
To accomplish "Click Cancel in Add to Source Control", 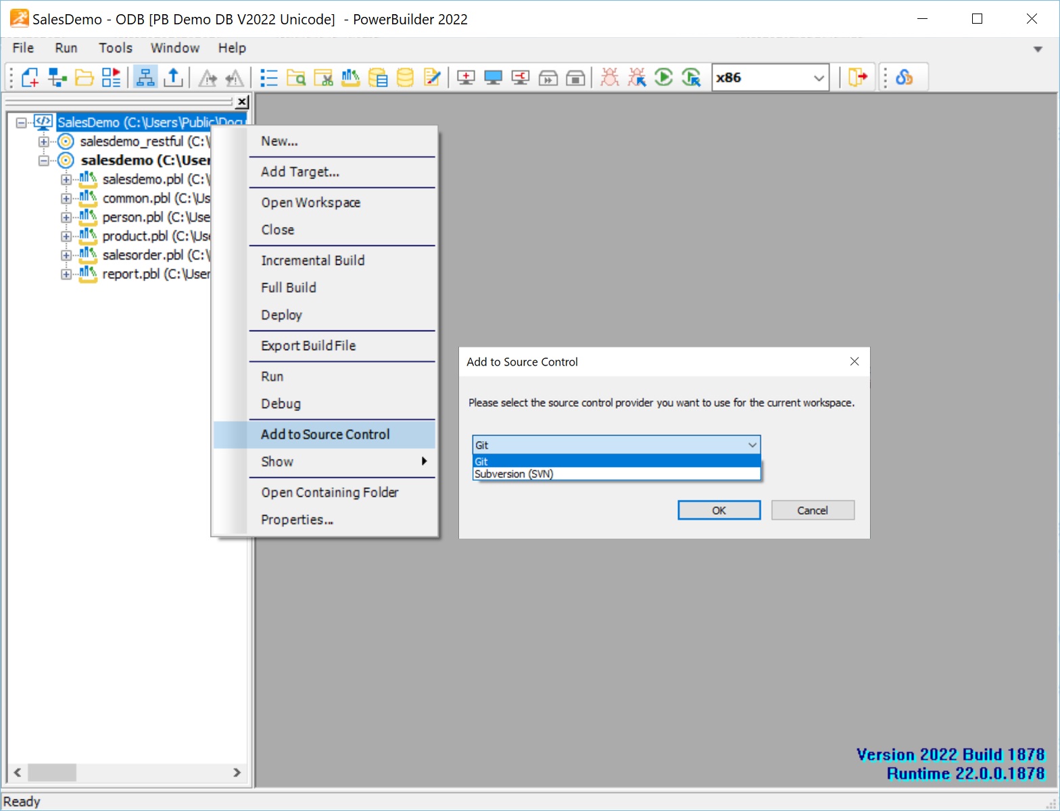I will coord(813,510).
